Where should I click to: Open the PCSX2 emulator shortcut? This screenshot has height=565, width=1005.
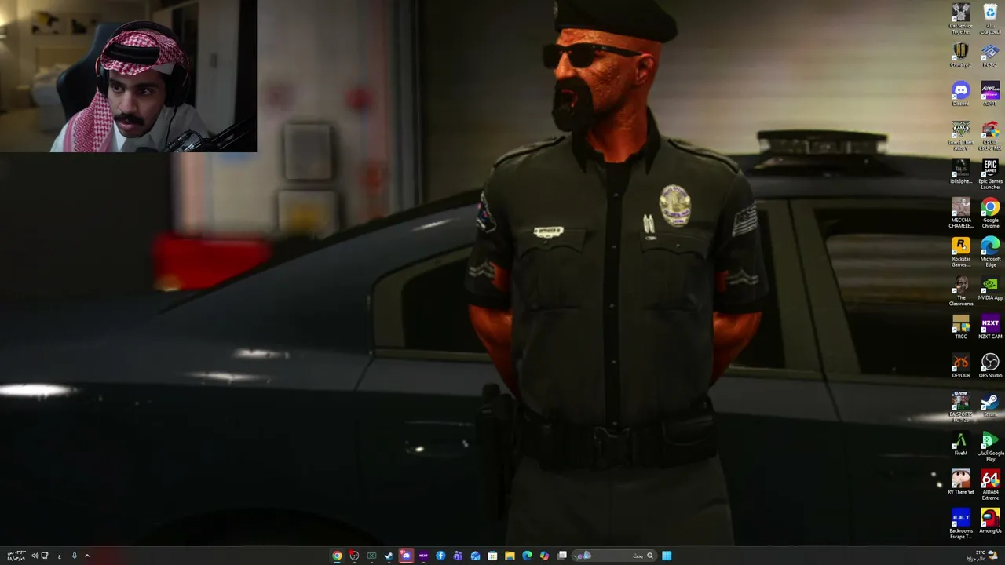pos(990,56)
